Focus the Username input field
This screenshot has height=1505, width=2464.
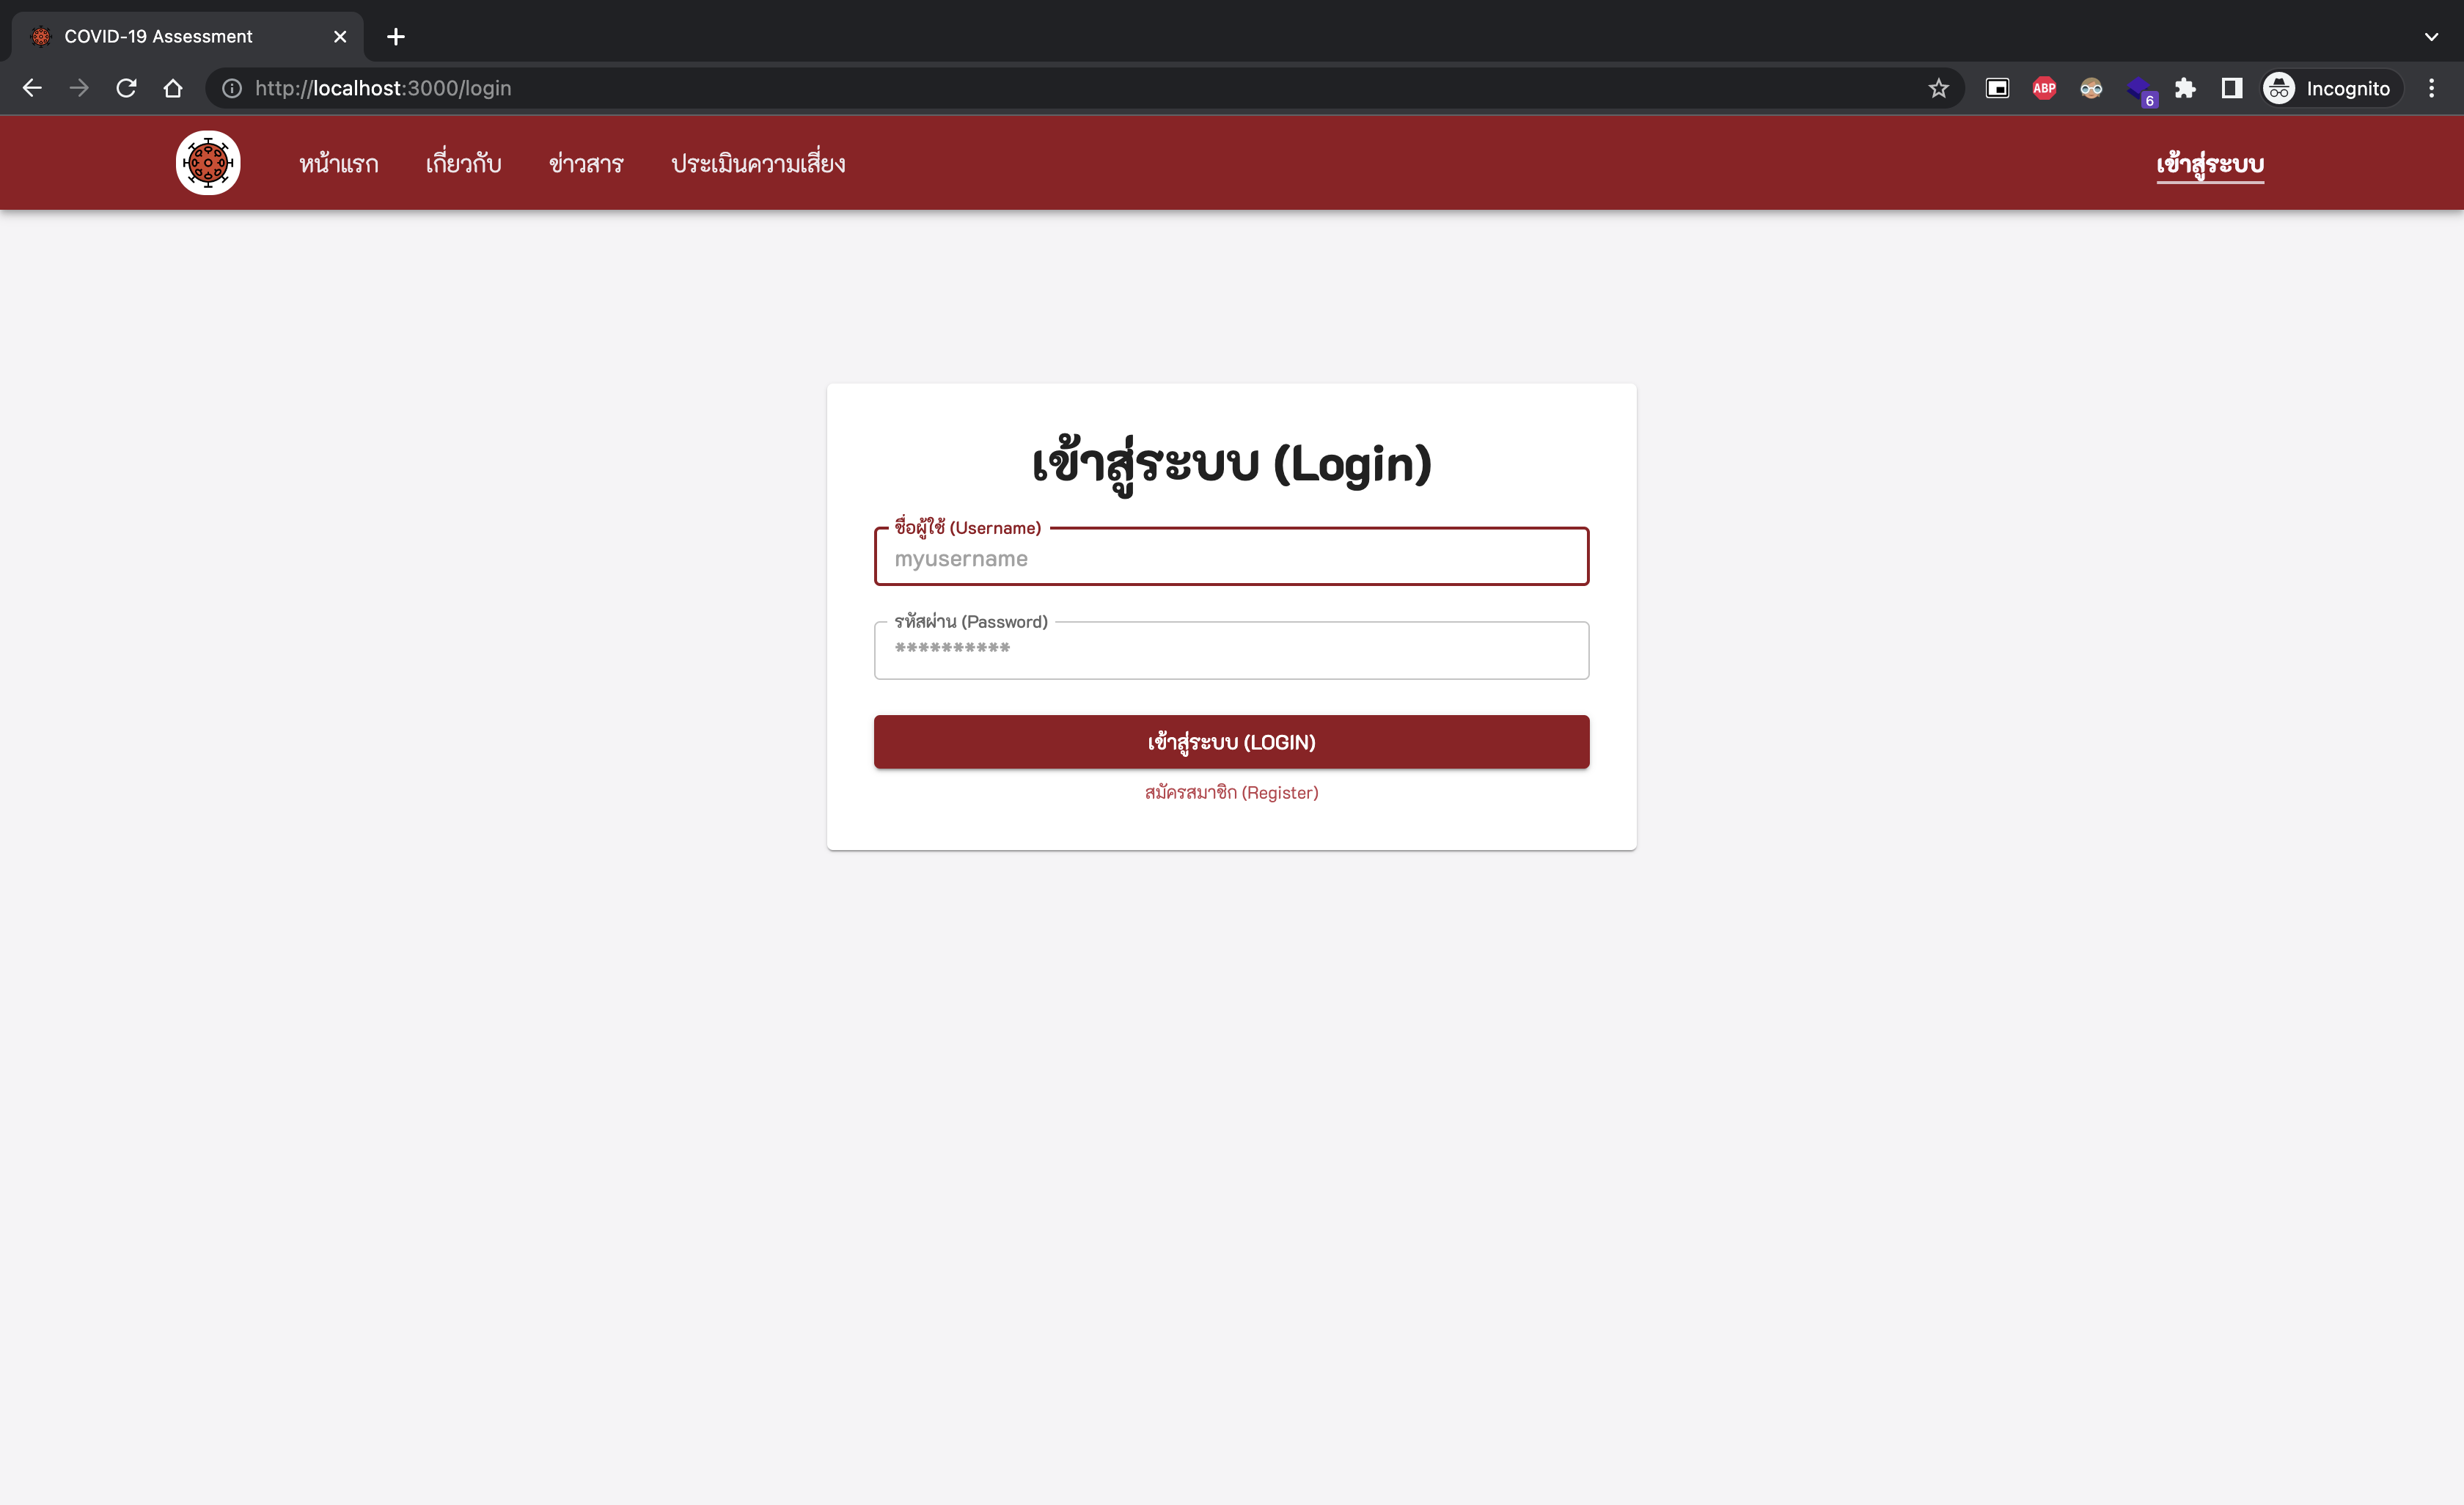tap(1231, 557)
